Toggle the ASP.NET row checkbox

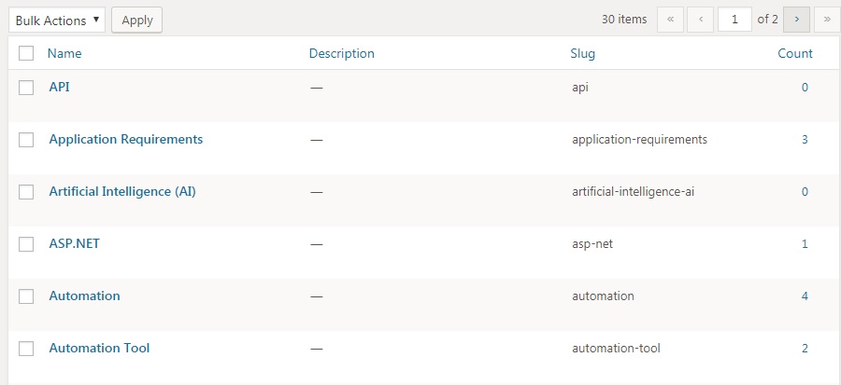coord(27,244)
